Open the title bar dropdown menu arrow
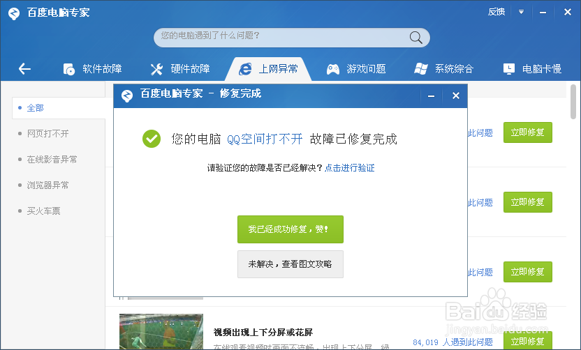Image resolution: width=581 pixels, height=350 pixels. tap(521, 13)
